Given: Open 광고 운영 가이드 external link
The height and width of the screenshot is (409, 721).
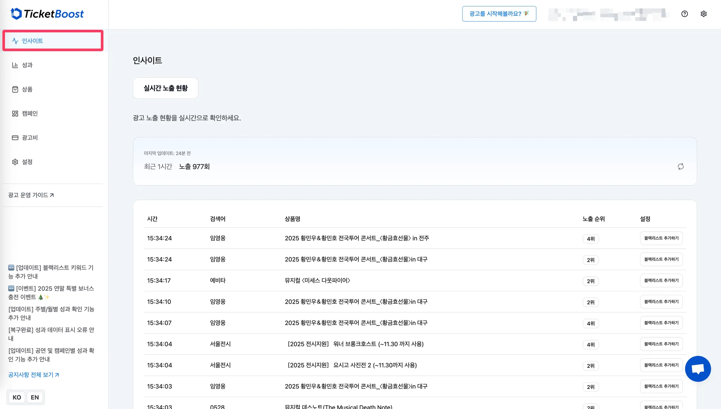Looking at the screenshot, I should click(x=31, y=195).
